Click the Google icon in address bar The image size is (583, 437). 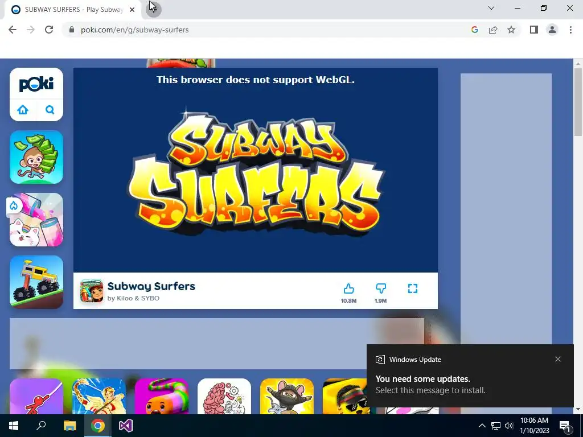point(474,30)
